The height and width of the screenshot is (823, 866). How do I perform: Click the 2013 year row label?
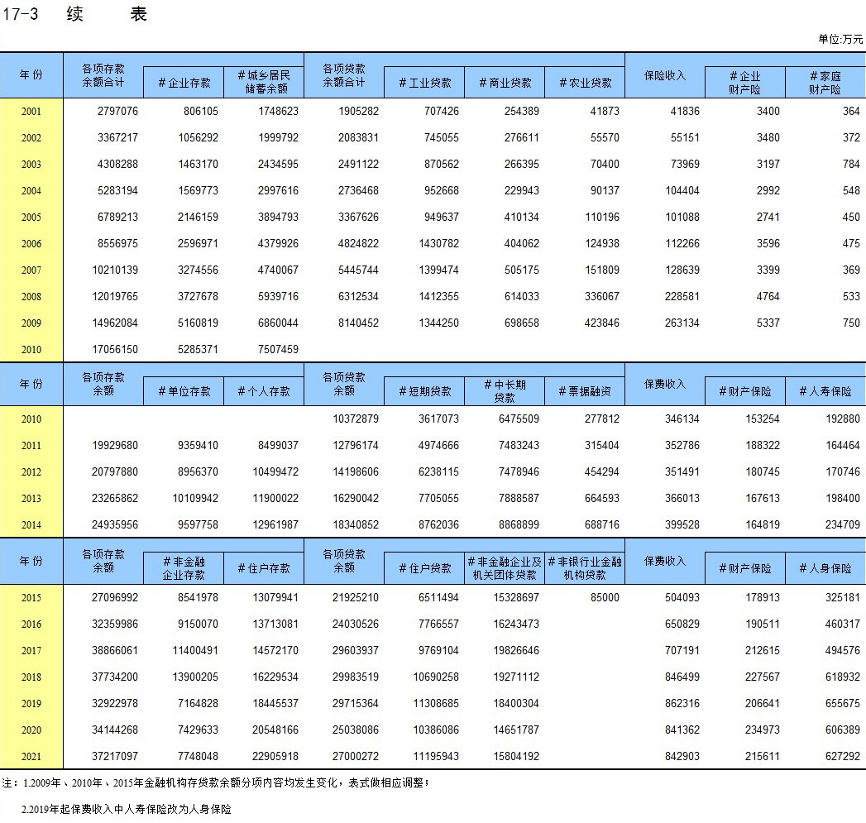point(31,499)
